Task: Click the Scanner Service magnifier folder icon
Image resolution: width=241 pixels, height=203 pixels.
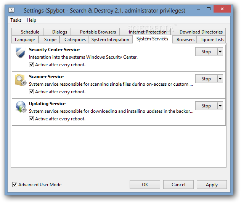Action: pos(21,80)
